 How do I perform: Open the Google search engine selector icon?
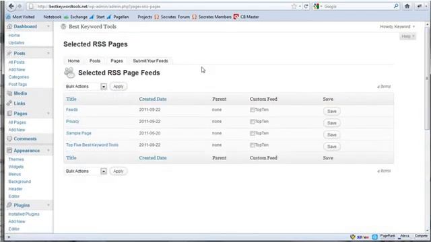(317, 6)
